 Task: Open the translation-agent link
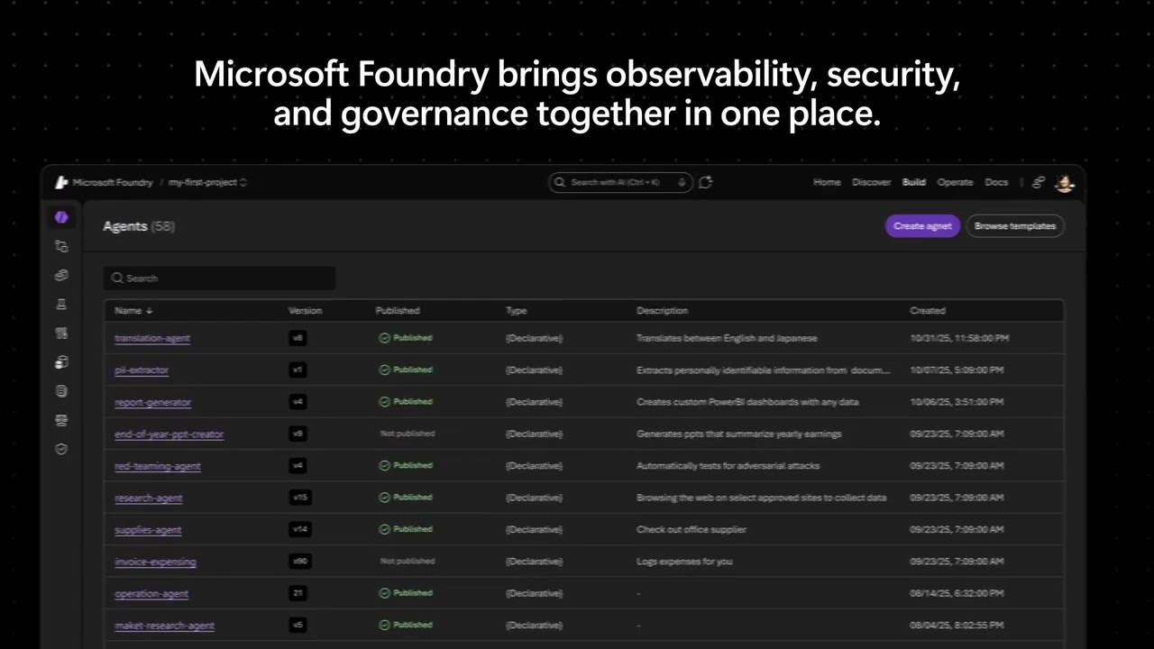[152, 338]
